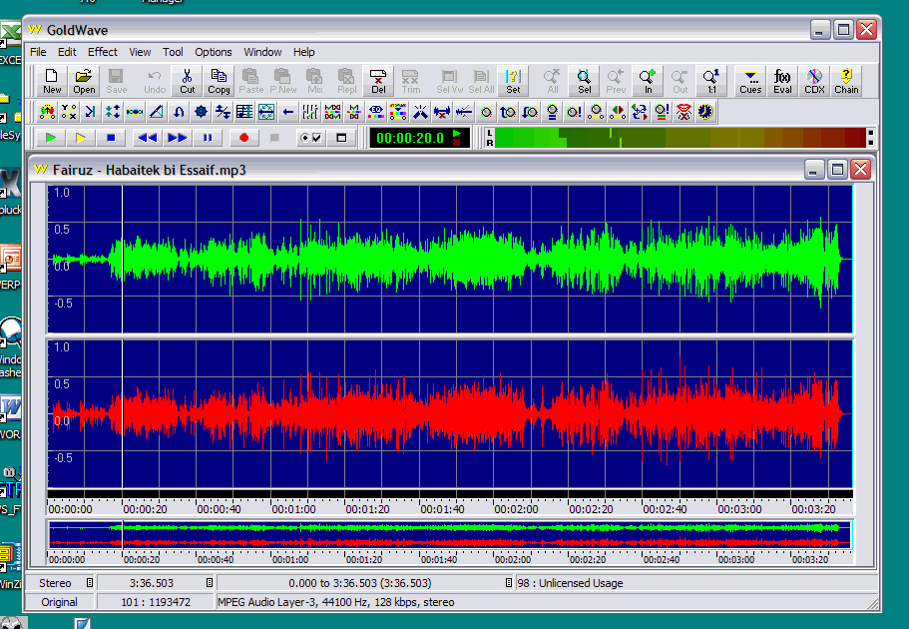Open the Window menu
The image size is (909, 629).
coord(262,52)
